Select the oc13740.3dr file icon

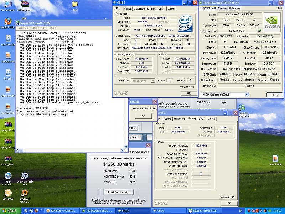[x=7, y=40]
